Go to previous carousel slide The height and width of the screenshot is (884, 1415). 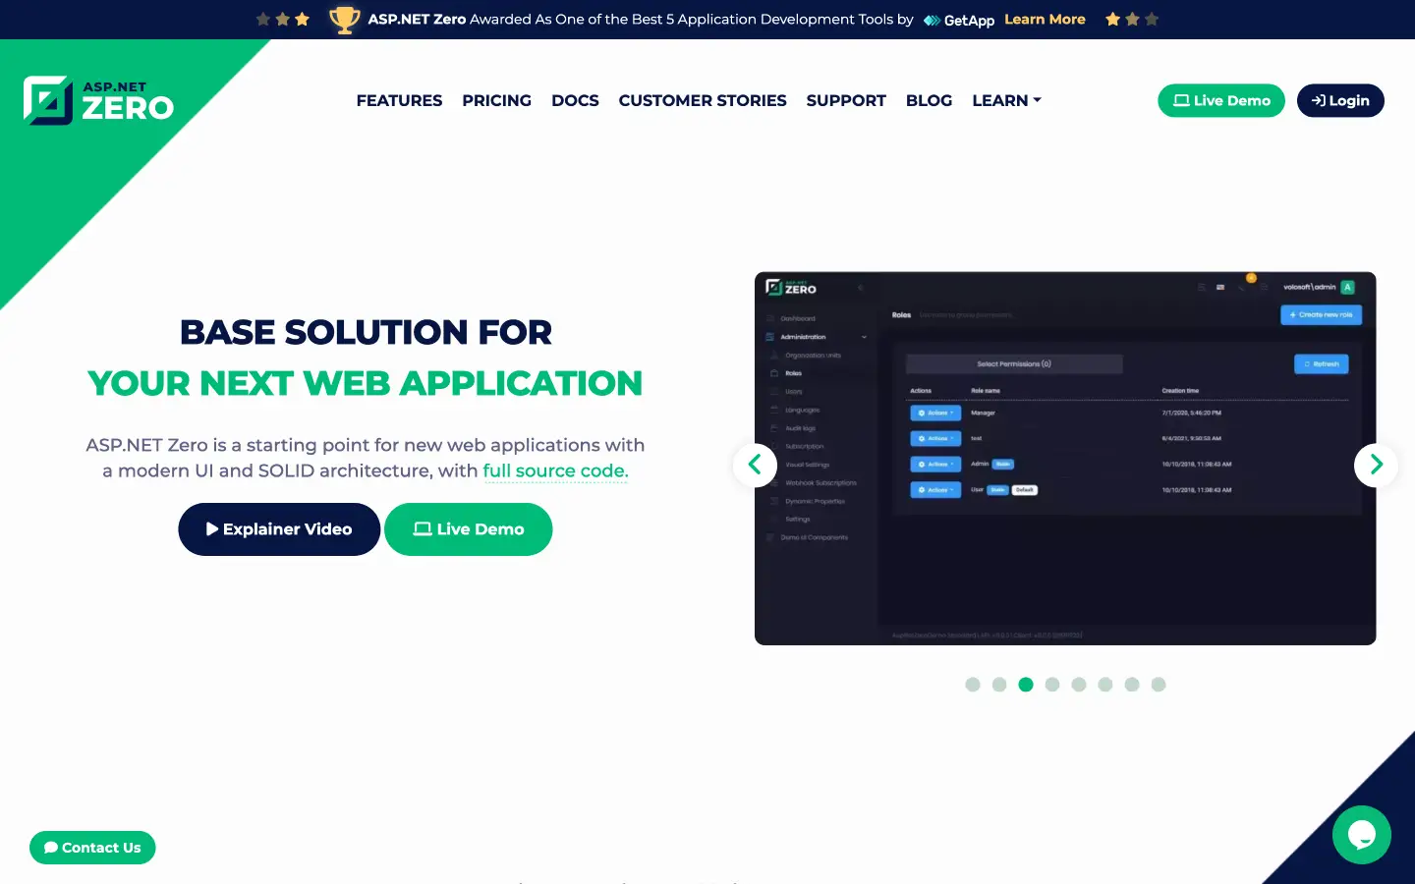click(755, 465)
